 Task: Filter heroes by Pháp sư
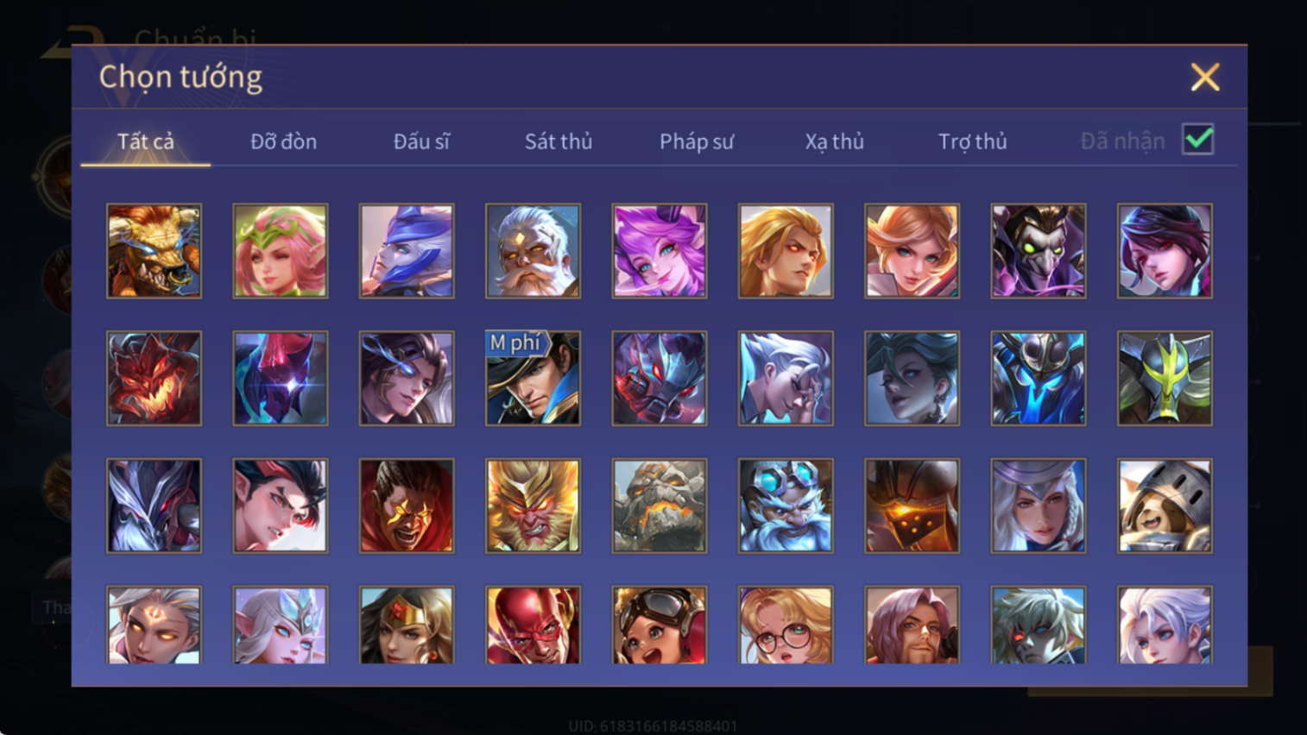pos(697,141)
